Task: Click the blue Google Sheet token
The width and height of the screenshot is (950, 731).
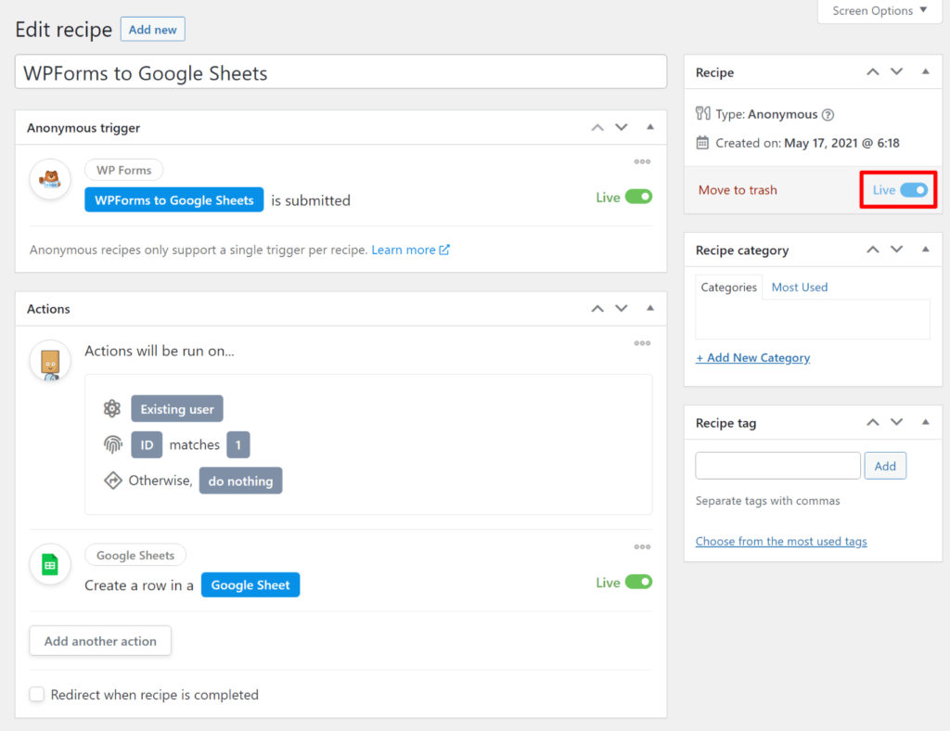Action: pos(250,585)
